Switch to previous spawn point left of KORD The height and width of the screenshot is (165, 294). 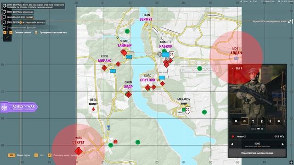click(x=232, y=144)
